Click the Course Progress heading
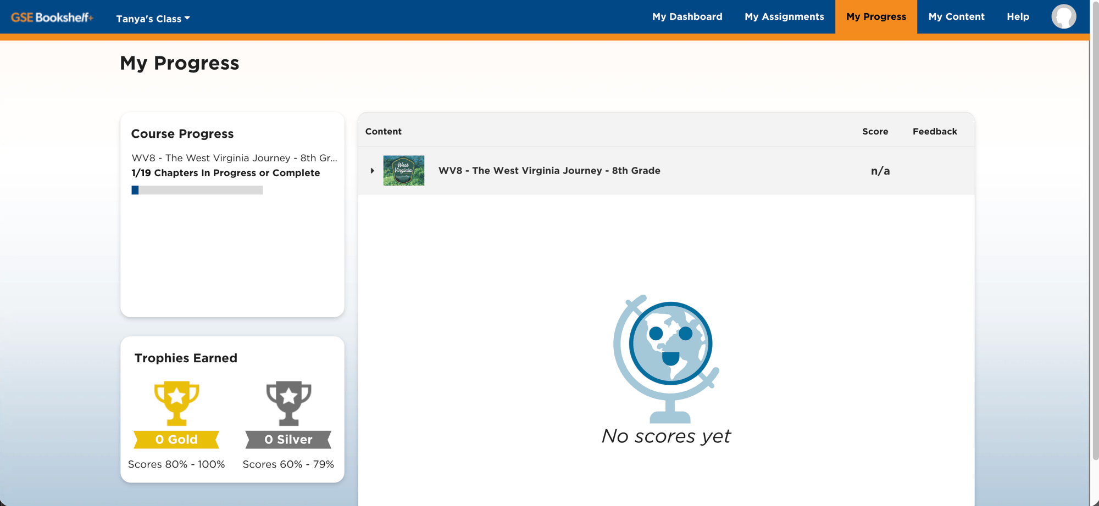 click(x=182, y=134)
